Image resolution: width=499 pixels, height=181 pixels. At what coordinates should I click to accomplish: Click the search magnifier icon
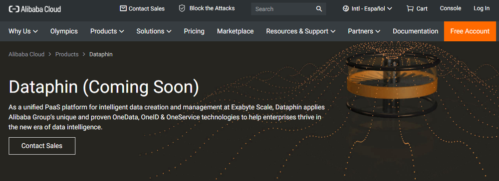319,9
